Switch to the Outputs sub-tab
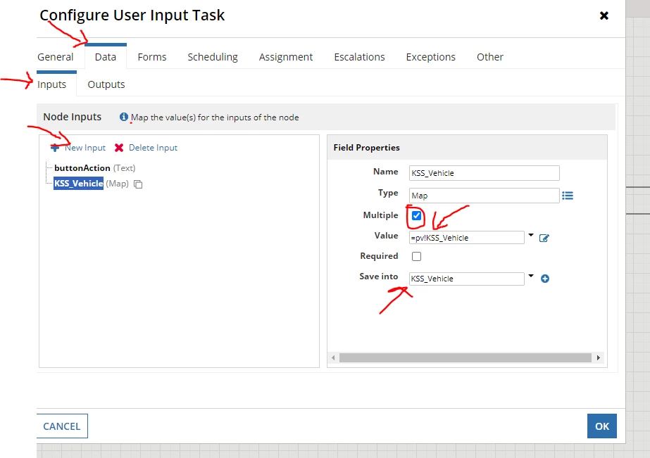650x458 pixels. click(x=106, y=84)
